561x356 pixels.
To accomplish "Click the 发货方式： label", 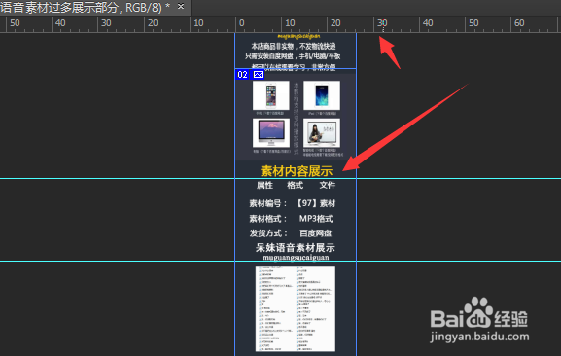I will click(268, 233).
